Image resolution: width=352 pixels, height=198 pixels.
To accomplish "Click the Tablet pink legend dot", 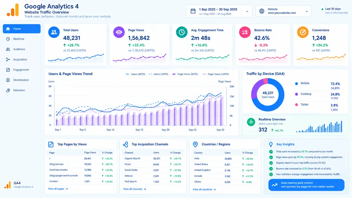I will point(296,105).
